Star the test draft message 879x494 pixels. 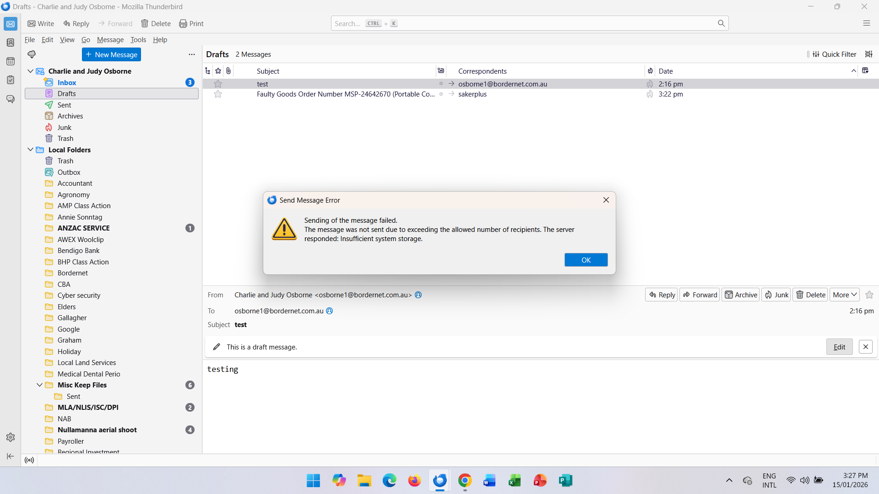tap(218, 84)
